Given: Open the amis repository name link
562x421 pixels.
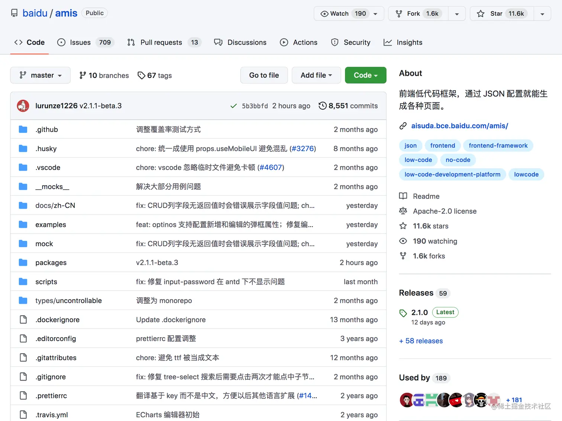Looking at the screenshot, I should point(66,13).
